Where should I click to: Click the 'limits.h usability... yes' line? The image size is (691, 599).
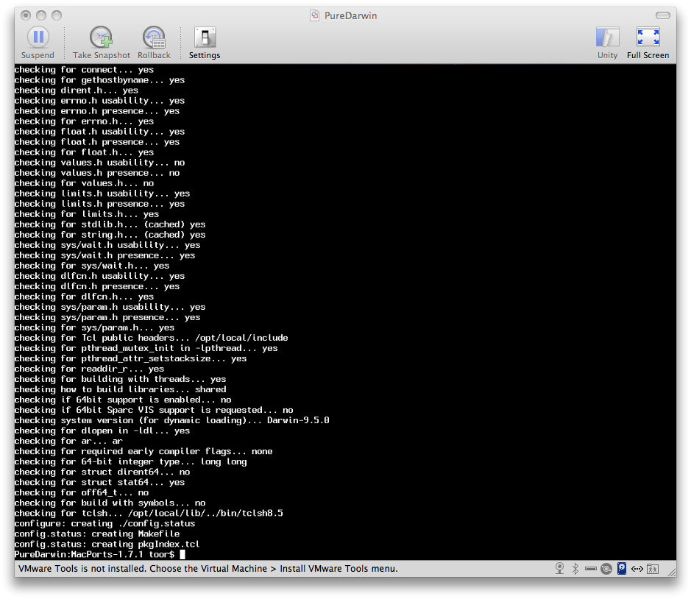(102, 194)
